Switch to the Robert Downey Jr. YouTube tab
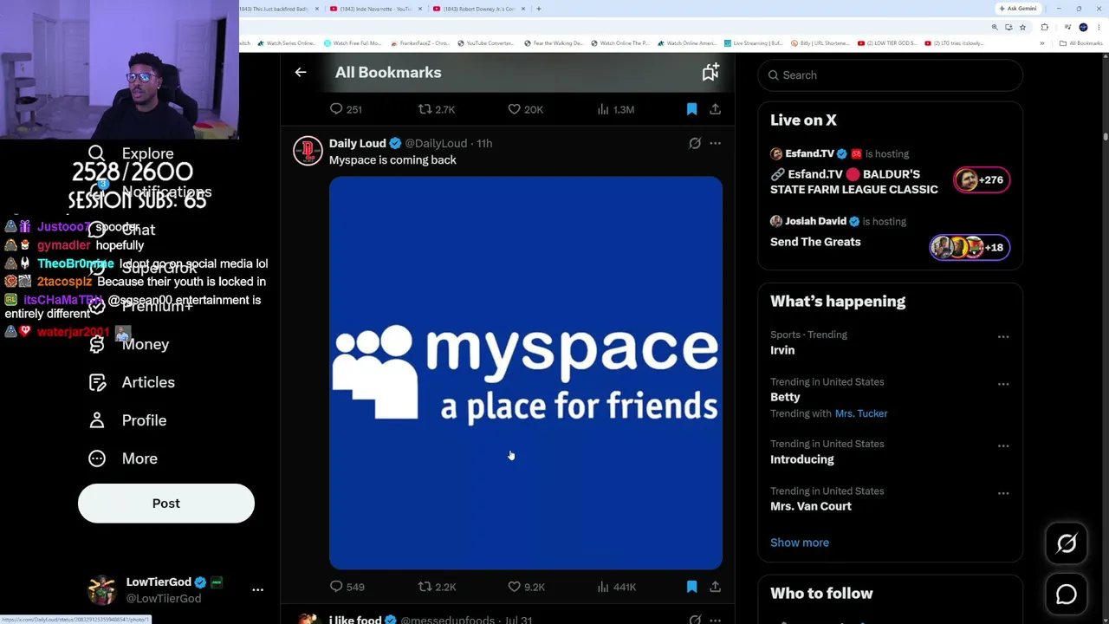1109x624 pixels. pos(477,9)
